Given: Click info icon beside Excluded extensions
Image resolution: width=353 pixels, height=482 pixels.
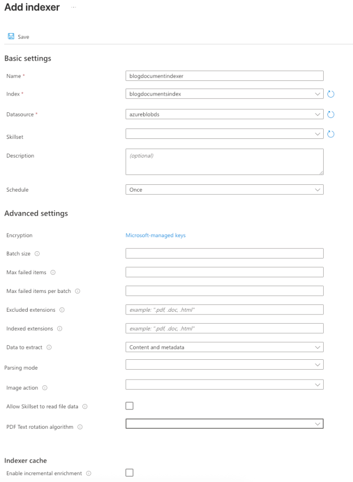Looking at the screenshot, I should pyautogui.click(x=62, y=310).
